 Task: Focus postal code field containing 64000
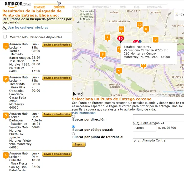click(x=145, y=128)
